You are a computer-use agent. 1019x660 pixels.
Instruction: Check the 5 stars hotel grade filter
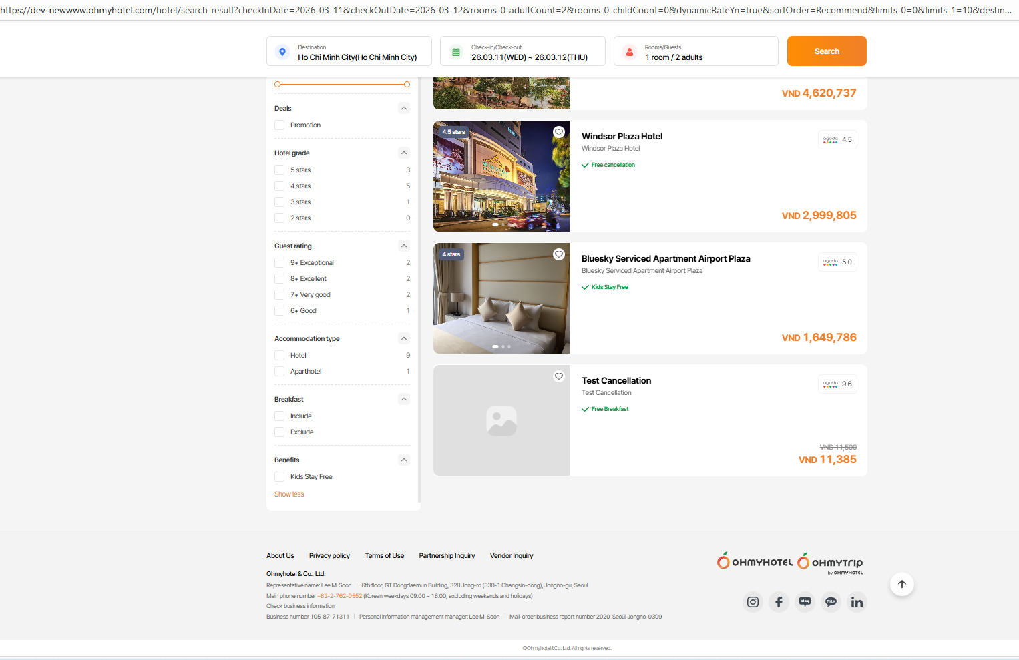(x=280, y=170)
